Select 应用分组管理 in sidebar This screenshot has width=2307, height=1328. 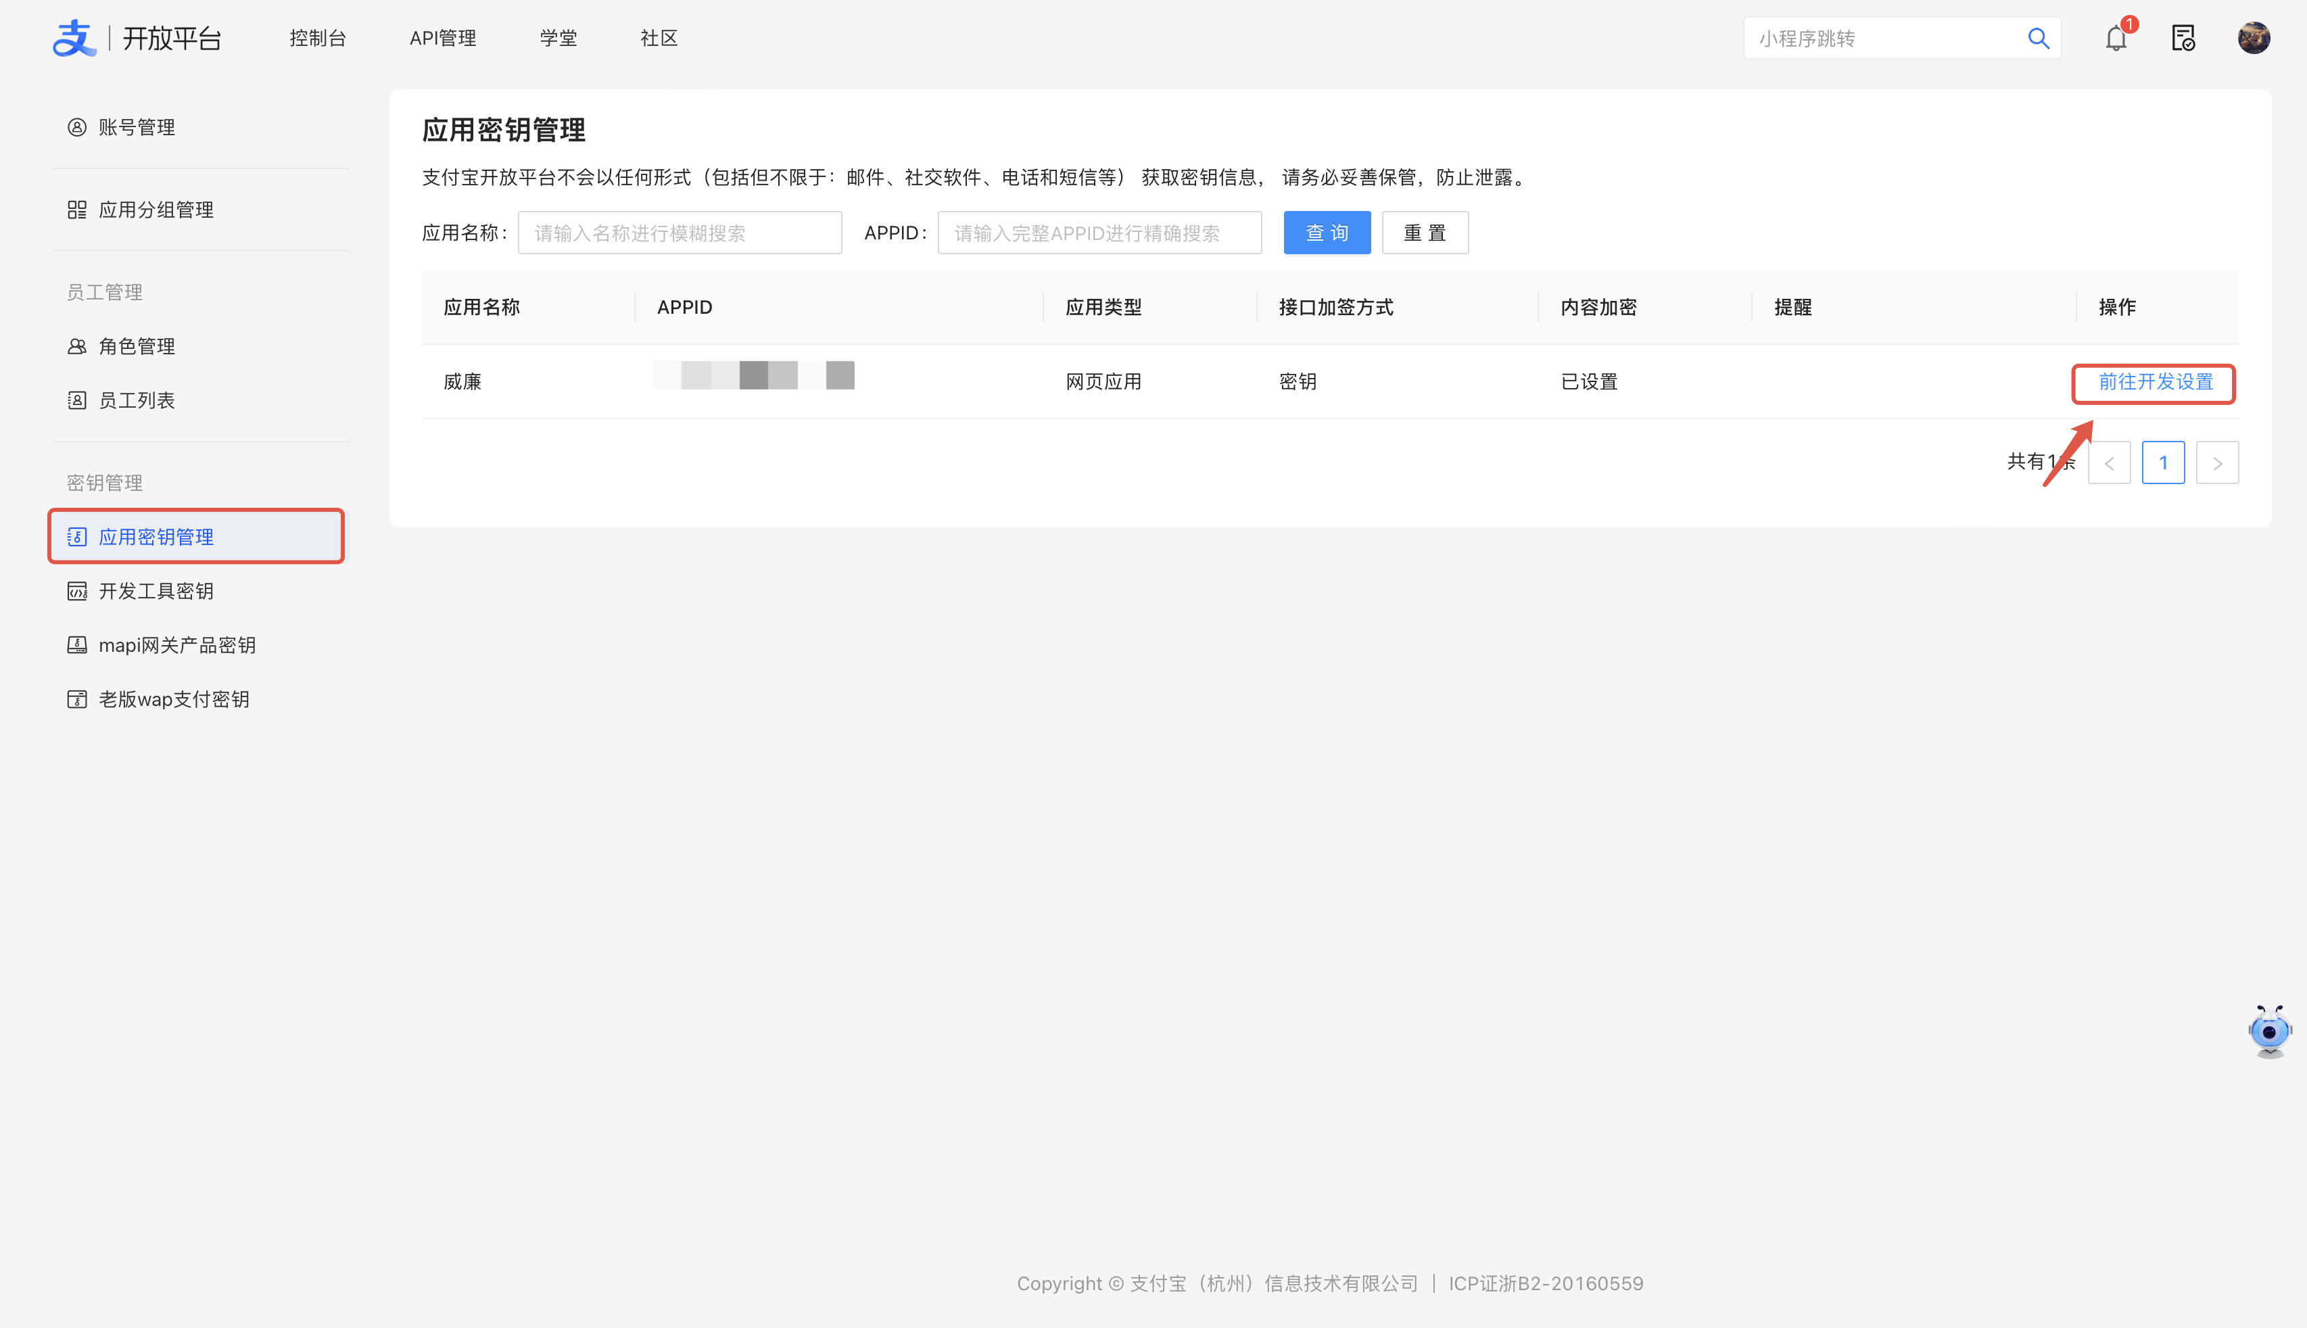click(201, 210)
